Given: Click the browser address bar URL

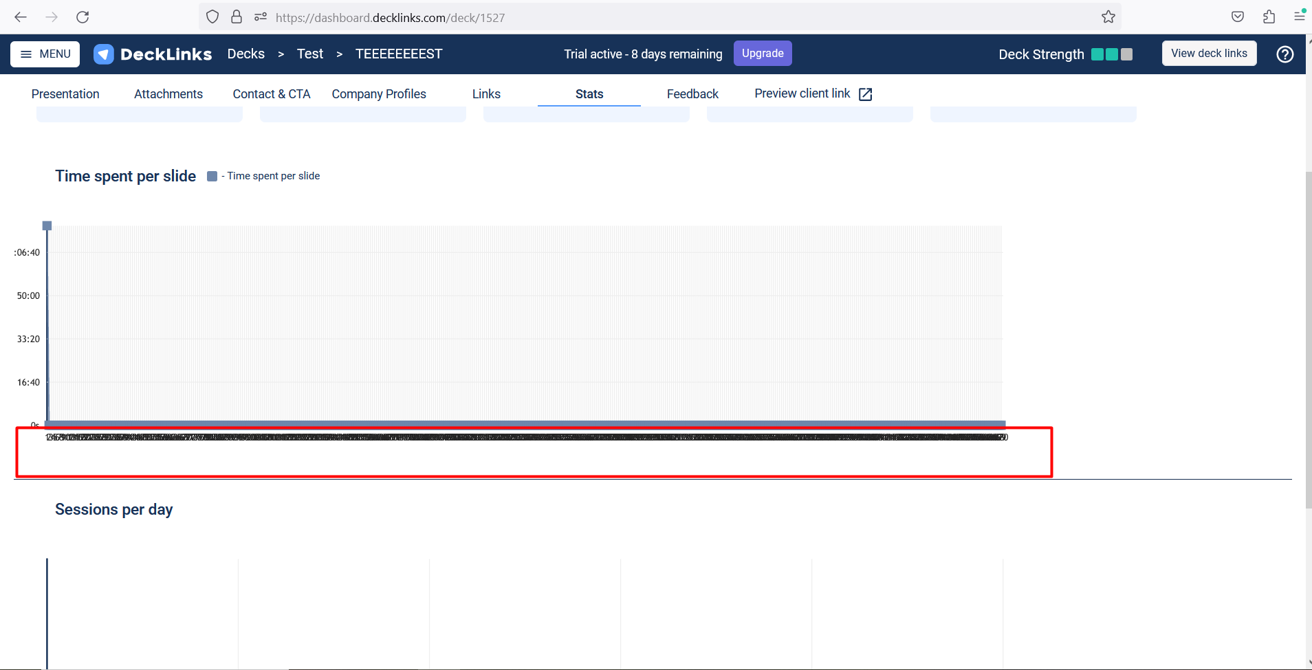Looking at the screenshot, I should [x=390, y=18].
